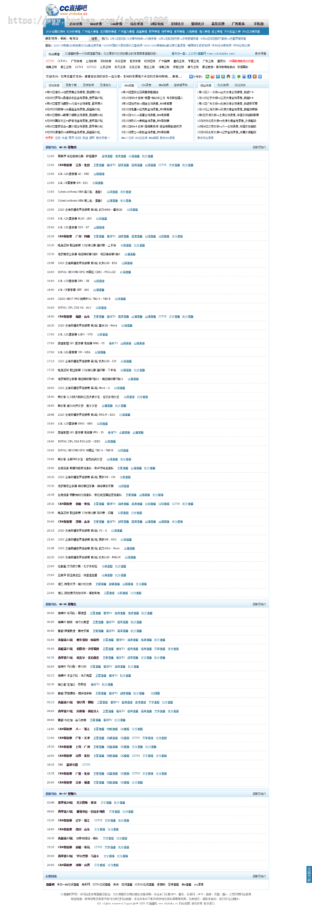Screen dimensions: 312x908
Task: Select the 热点频道 tab
Action: [54, 54]
